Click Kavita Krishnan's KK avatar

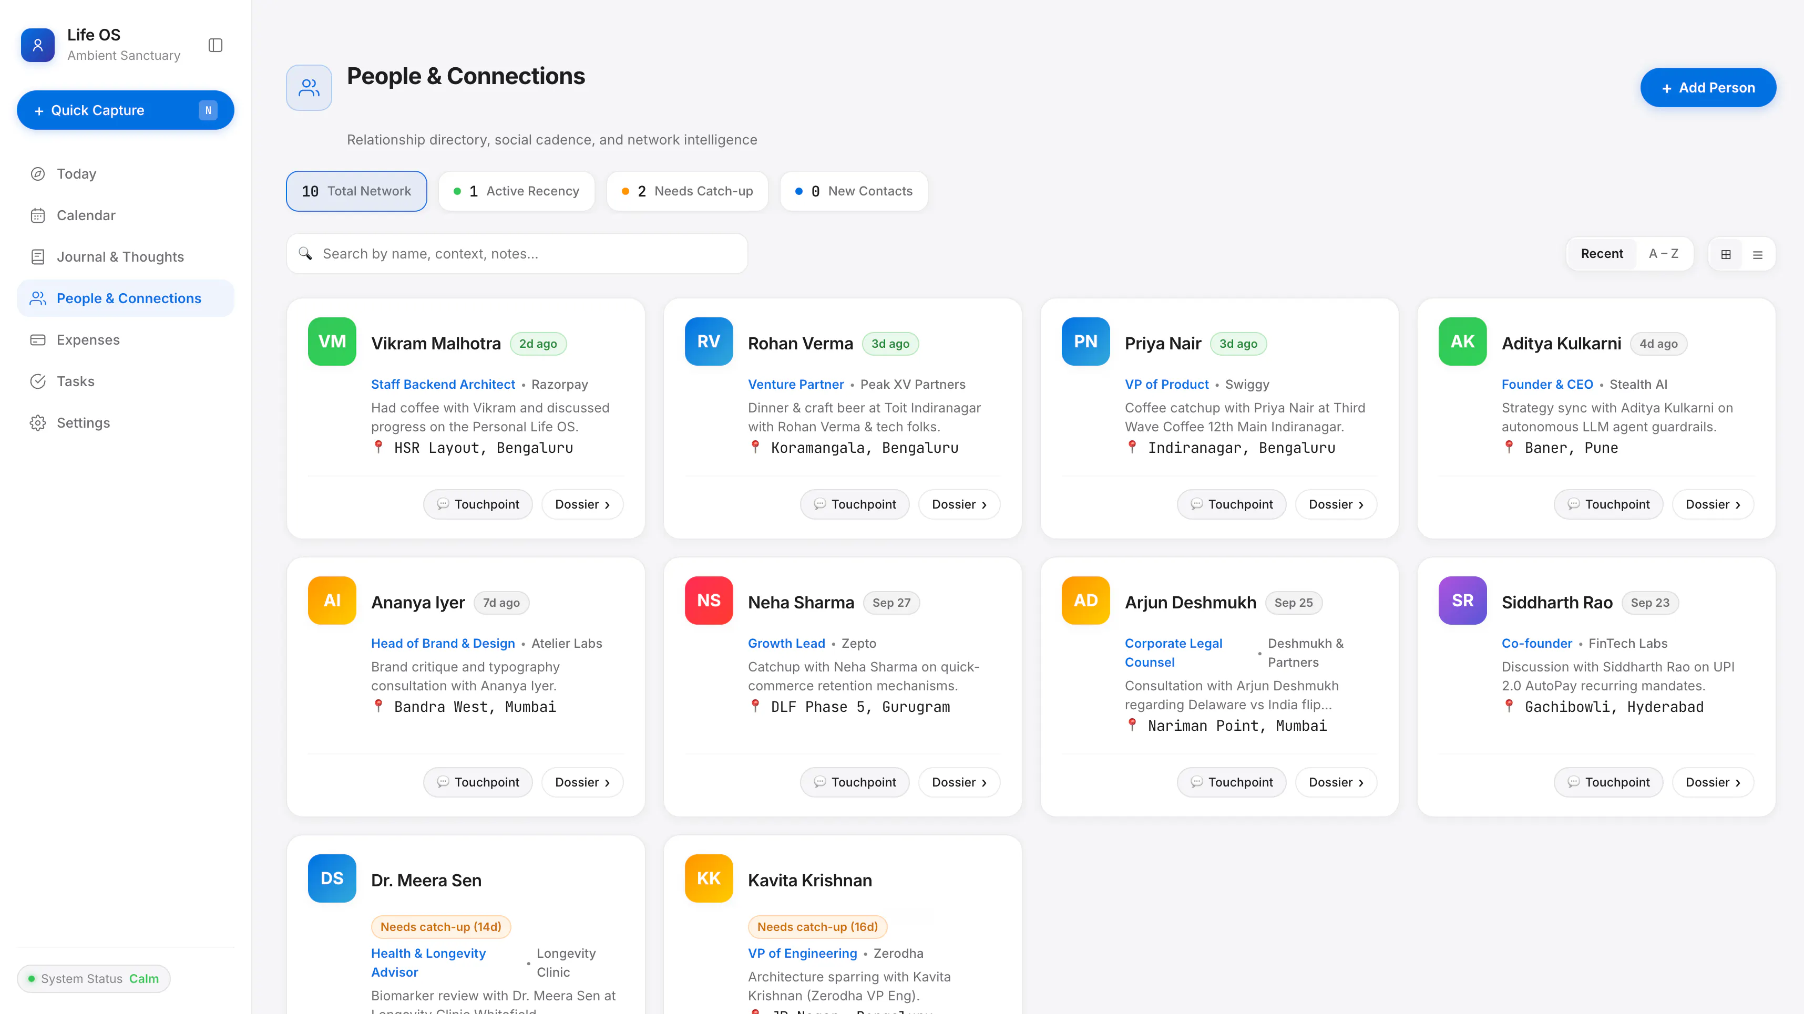tap(709, 878)
